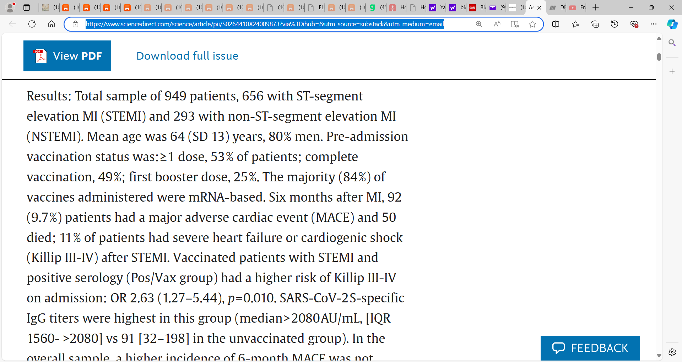Screen dimensions: 682x362
Task: Refresh the current page
Action: (x=32, y=24)
